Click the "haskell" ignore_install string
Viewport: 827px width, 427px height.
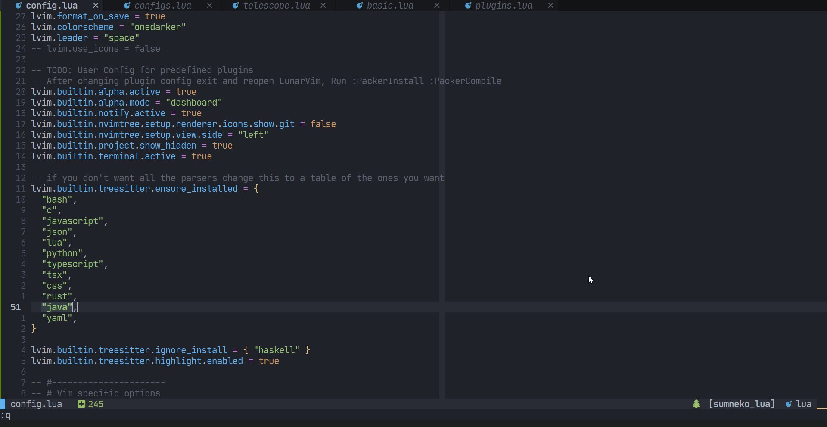(277, 350)
